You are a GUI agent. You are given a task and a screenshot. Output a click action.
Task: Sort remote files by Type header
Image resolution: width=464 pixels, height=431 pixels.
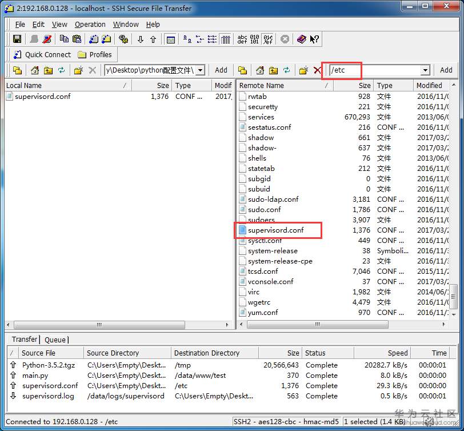[x=393, y=86]
